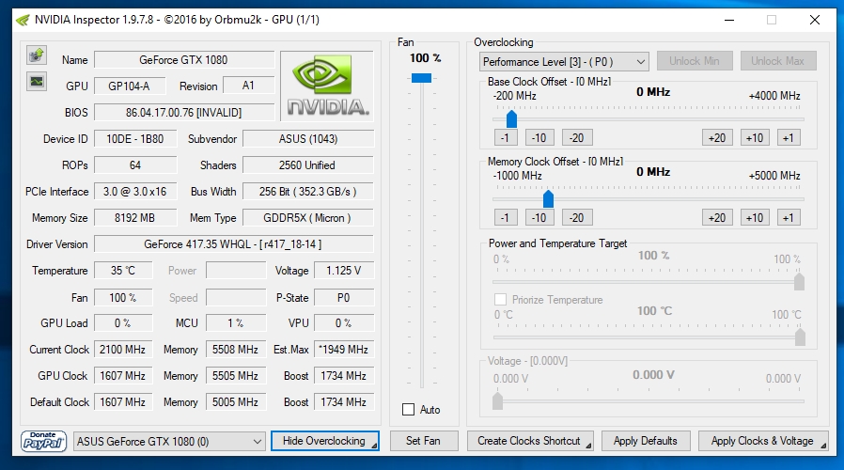Screen dimensions: 844x470
Task: Click the ROPs value 64
Action: [x=135, y=164]
